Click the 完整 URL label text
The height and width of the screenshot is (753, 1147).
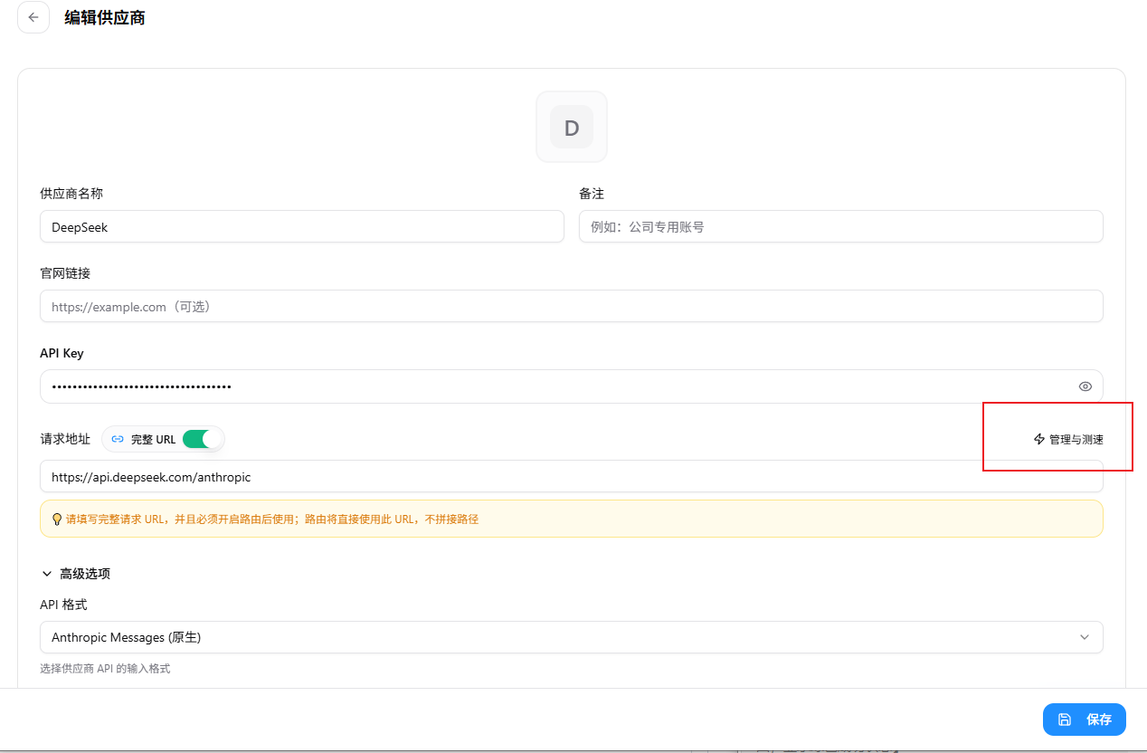tap(154, 439)
